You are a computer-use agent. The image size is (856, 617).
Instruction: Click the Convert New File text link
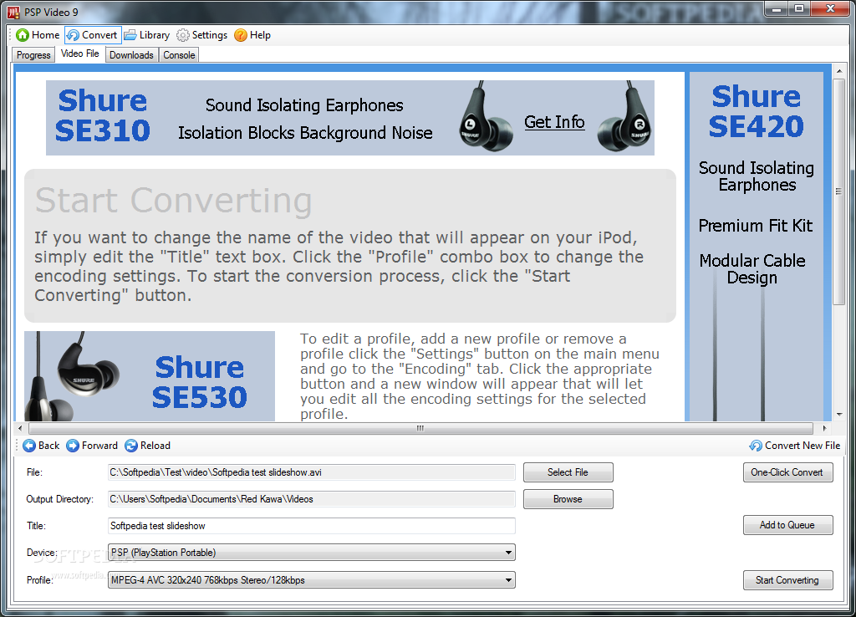coord(802,446)
